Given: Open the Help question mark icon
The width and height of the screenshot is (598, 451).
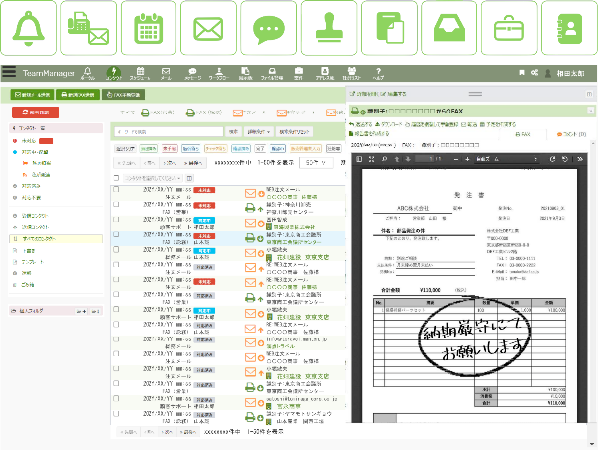Looking at the screenshot, I should click(x=378, y=72).
